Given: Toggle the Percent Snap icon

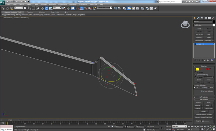Looking at the screenshot, I should click(x=86, y=8).
